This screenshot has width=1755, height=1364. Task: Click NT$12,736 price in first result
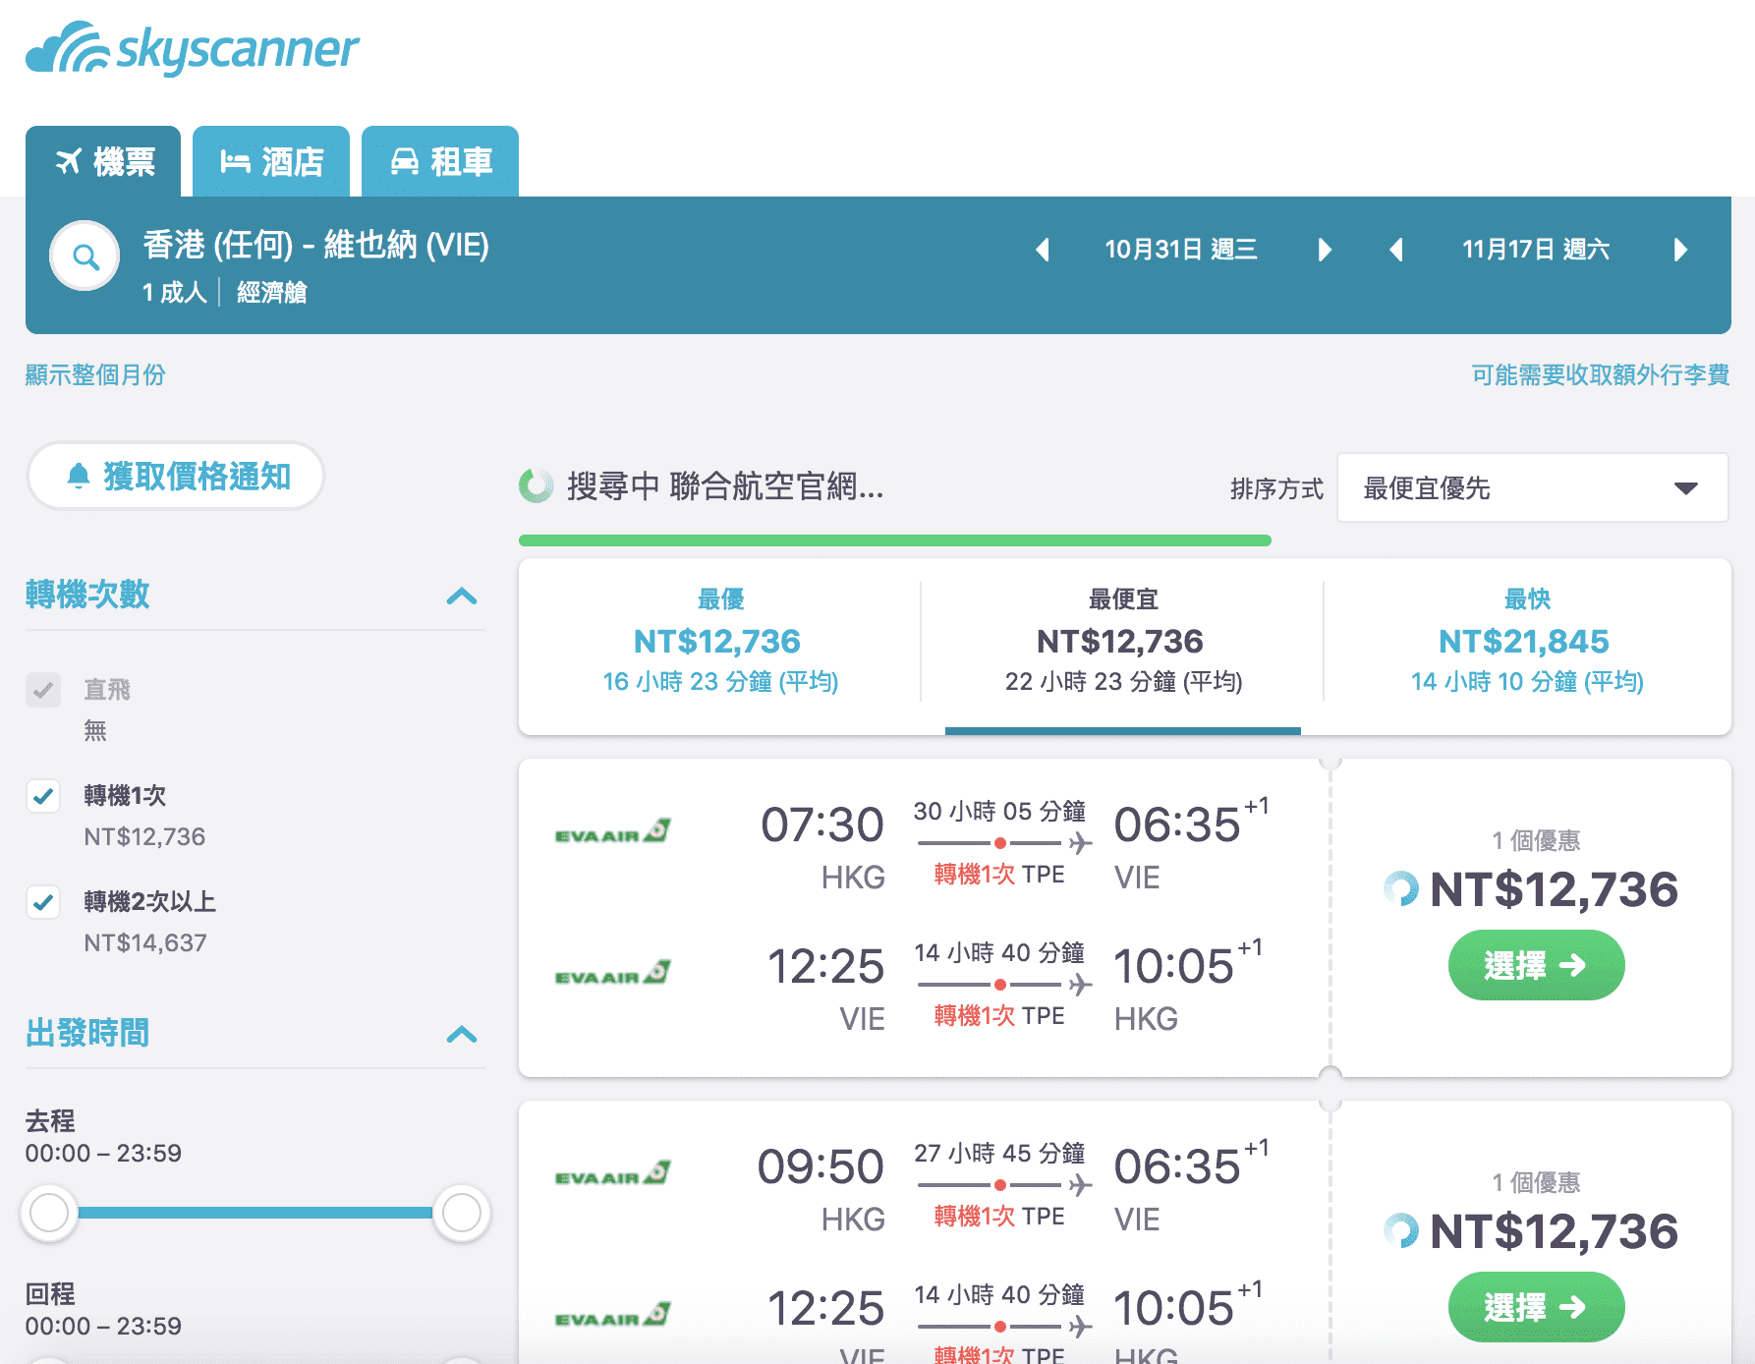[x=1554, y=889]
